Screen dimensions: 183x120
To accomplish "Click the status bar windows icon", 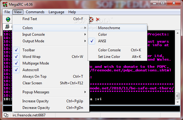I will 6,115.
